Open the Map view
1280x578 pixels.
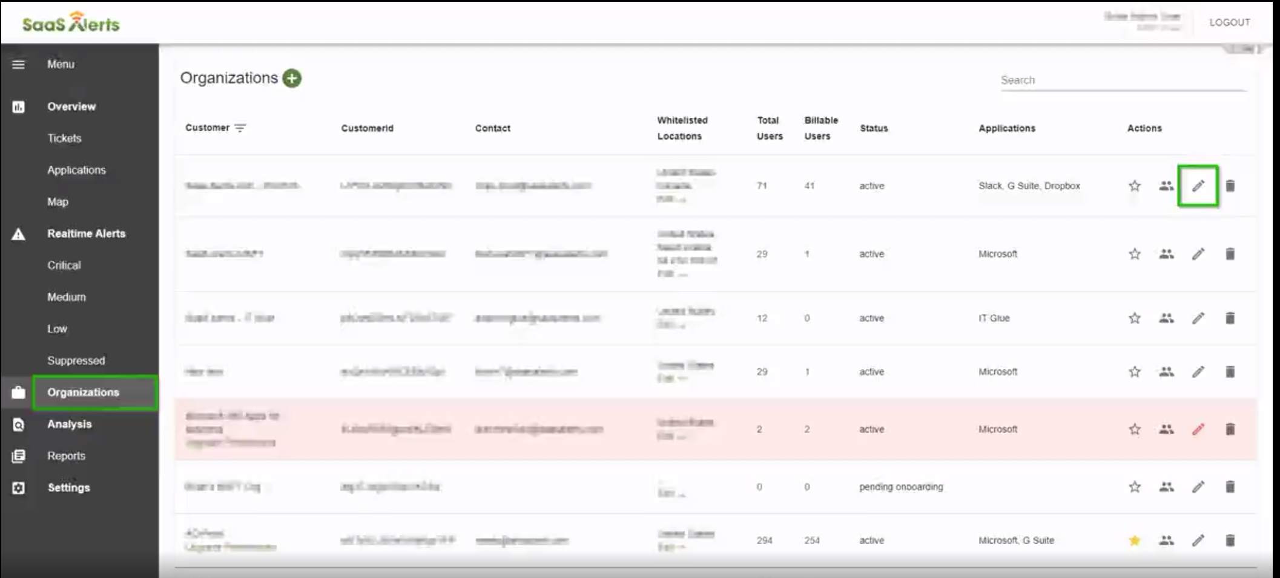click(x=58, y=202)
